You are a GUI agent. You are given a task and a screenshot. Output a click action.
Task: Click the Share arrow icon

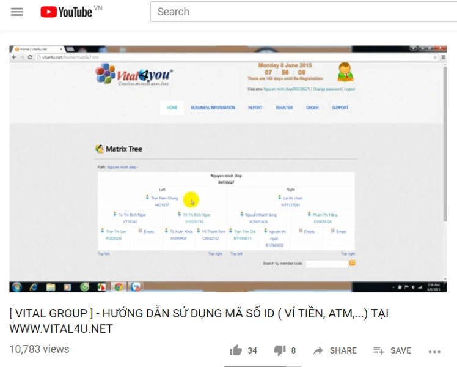coord(318,350)
